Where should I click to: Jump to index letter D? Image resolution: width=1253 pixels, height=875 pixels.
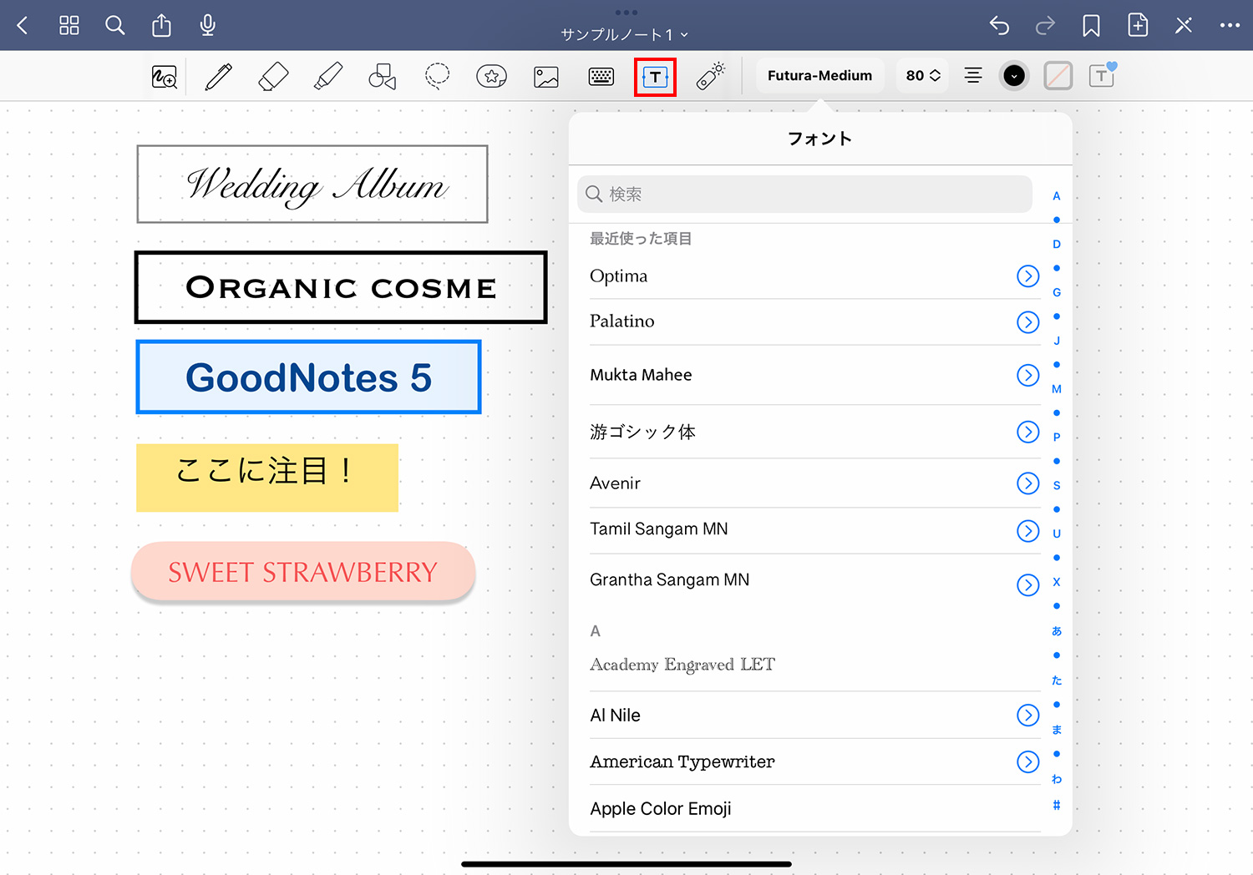1057,245
